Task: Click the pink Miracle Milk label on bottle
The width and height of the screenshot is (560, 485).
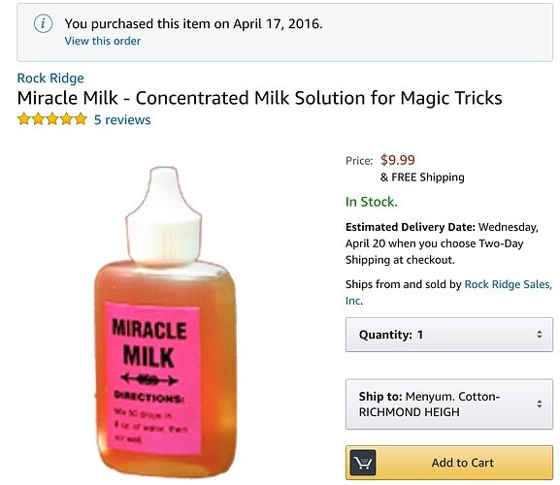Action: 152,378
